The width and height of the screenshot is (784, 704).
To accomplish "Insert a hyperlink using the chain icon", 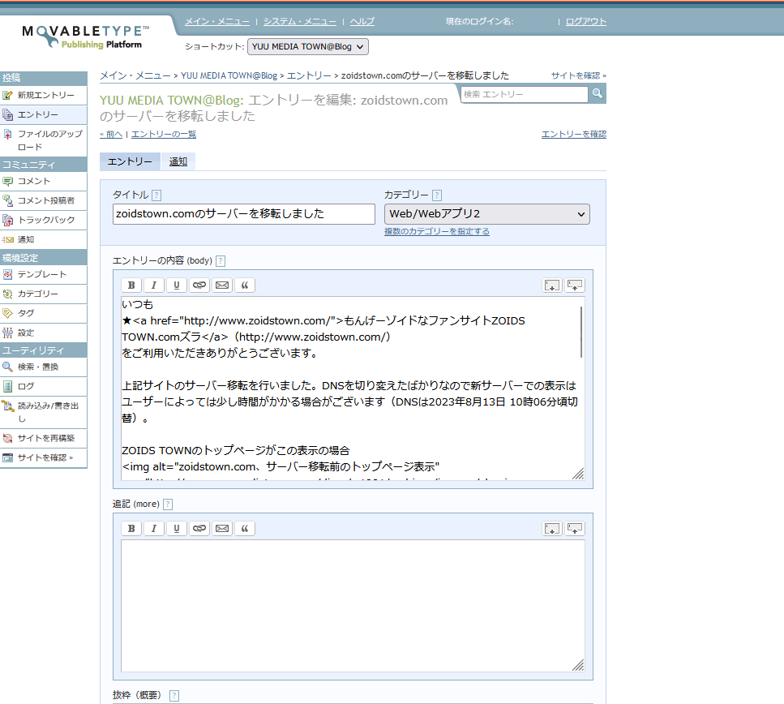I will (x=199, y=285).
